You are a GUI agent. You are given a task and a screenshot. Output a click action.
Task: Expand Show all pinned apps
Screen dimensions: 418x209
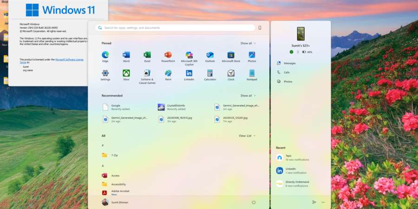248,43
